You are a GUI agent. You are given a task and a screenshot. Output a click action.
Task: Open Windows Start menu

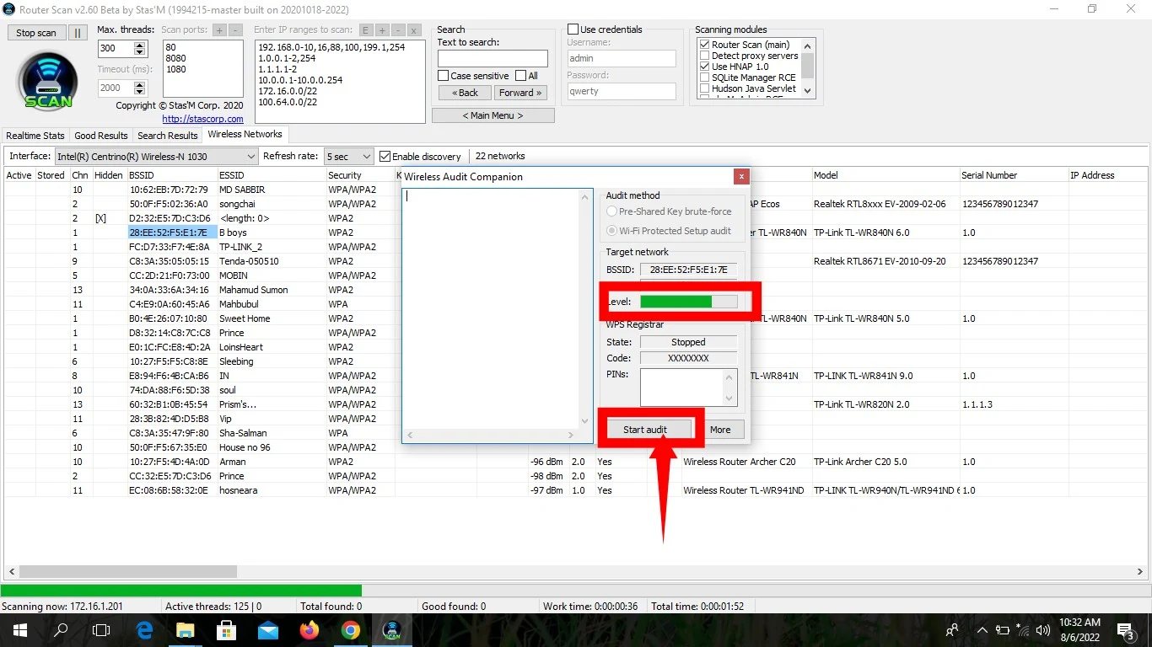coord(19,630)
